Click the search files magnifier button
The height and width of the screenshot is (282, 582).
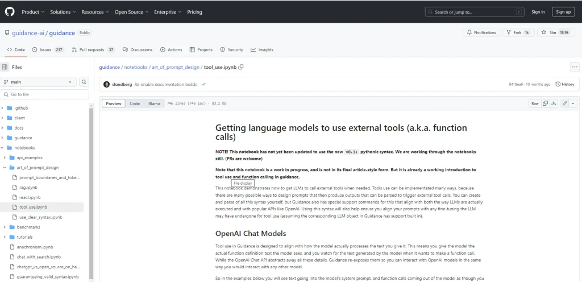84,82
